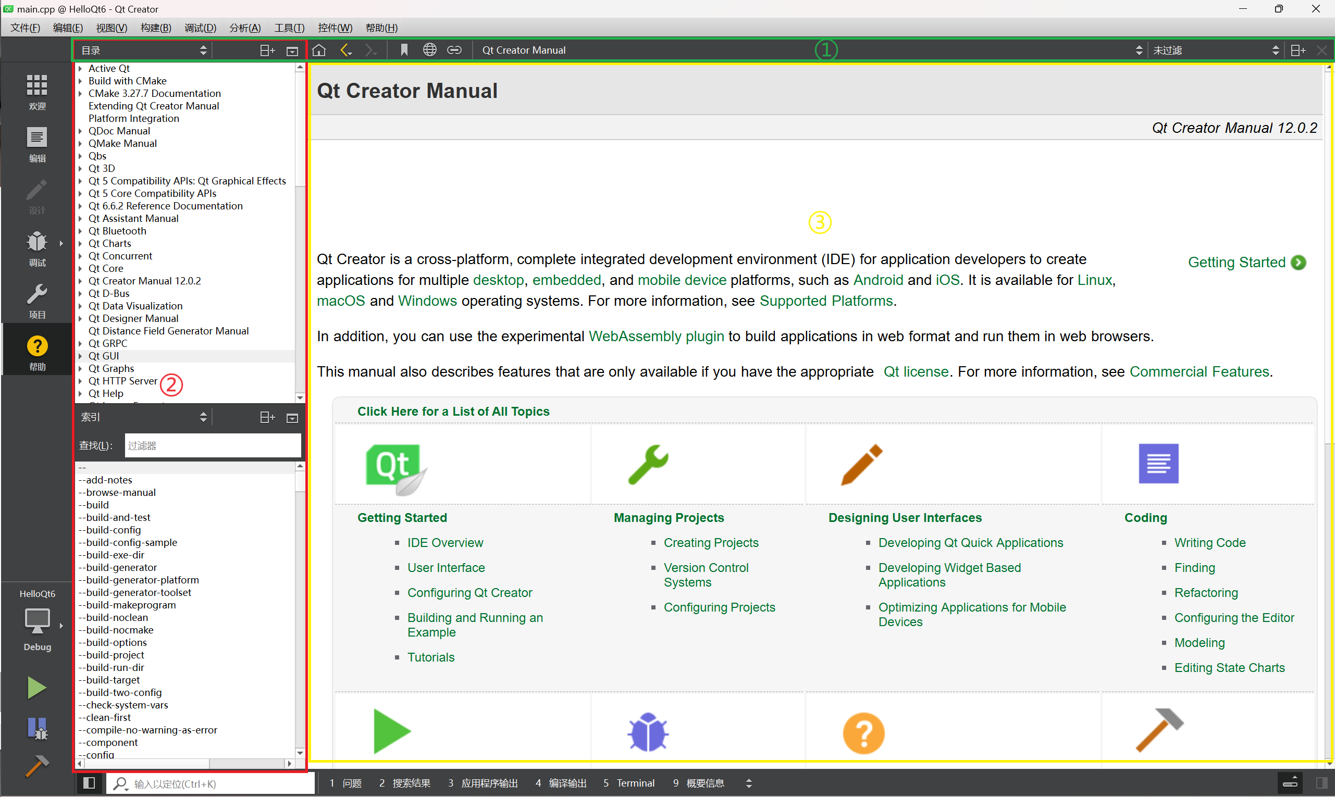Switch to Debug (调试) mode
Viewport: 1335px width, 797px height.
(36, 248)
